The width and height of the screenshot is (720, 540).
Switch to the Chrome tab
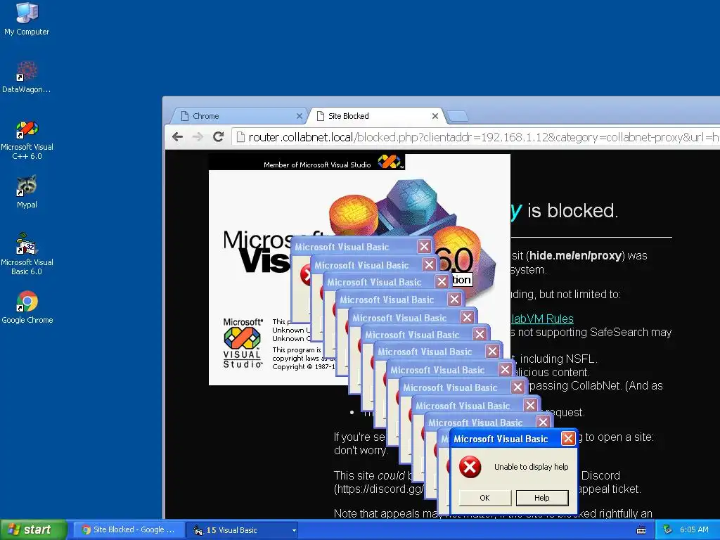pyautogui.click(x=239, y=116)
